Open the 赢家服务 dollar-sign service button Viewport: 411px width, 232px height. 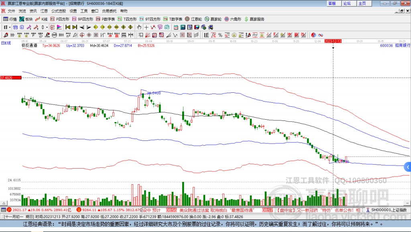click(x=254, y=19)
